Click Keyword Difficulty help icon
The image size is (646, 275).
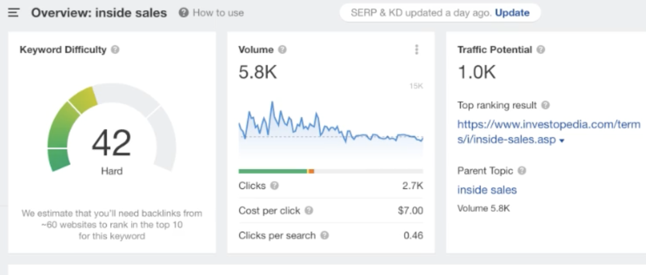[115, 50]
